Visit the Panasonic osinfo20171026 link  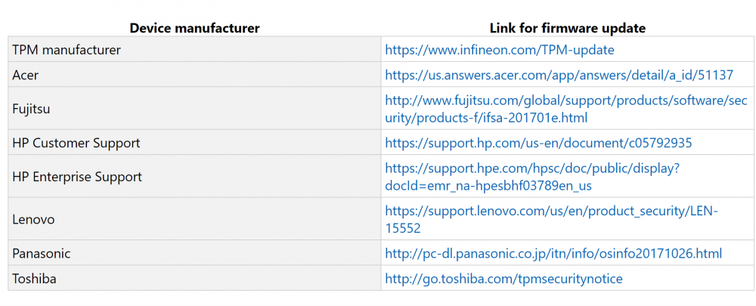[553, 253]
